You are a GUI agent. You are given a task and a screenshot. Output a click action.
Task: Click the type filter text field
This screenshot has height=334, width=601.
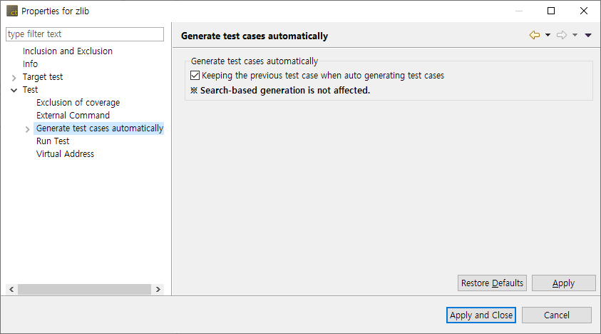coord(85,34)
